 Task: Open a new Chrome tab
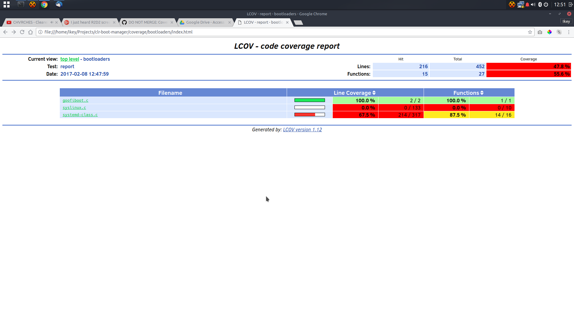pyautogui.click(x=298, y=23)
